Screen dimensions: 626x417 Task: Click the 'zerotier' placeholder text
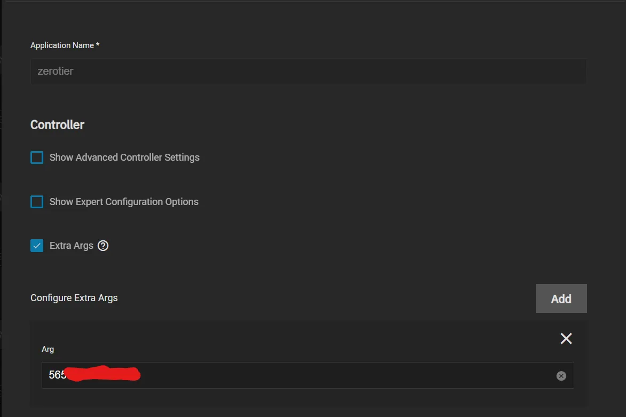[x=55, y=71]
